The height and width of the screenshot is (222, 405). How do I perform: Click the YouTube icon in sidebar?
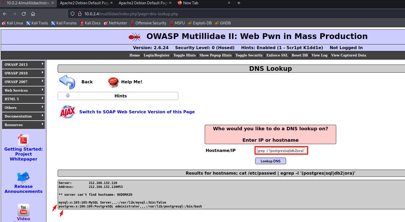point(23,210)
